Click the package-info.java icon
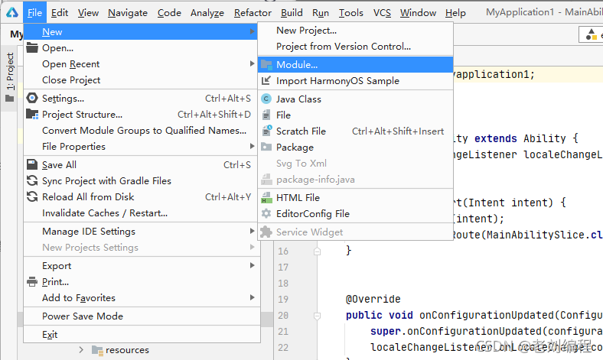This screenshot has height=360, width=603. pyautogui.click(x=266, y=179)
